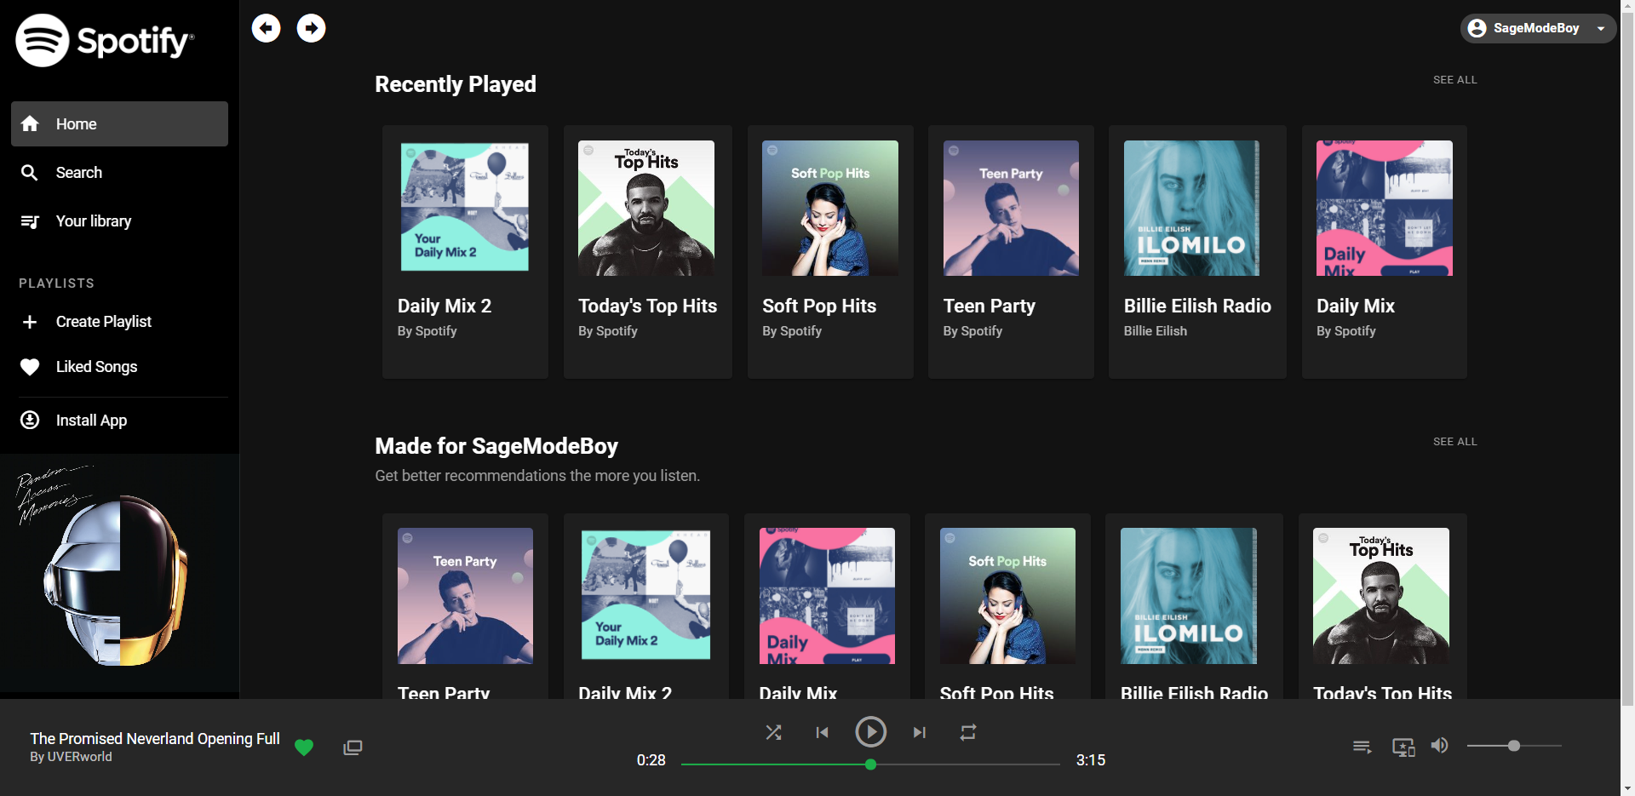The height and width of the screenshot is (796, 1635).
Task: Click Soft Pop Hits title in Recently Played
Action: (x=819, y=306)
